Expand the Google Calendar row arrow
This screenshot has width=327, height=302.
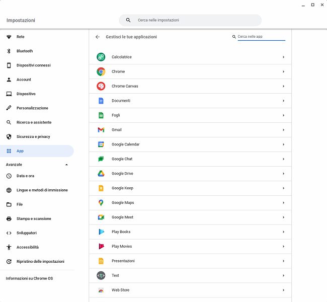tap(284, 144)
